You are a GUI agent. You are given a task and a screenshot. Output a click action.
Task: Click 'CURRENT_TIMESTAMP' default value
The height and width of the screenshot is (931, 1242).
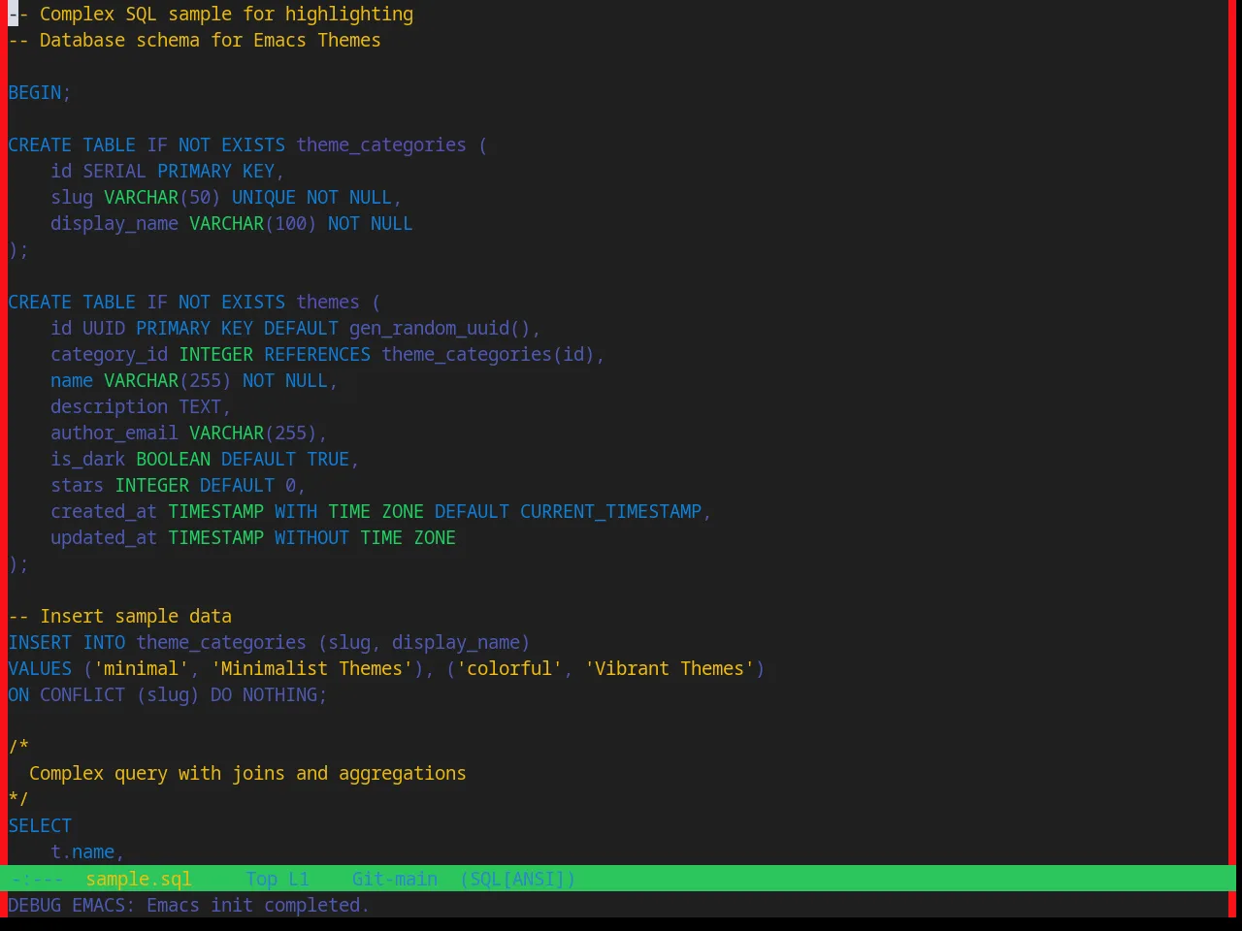point(610,512)
